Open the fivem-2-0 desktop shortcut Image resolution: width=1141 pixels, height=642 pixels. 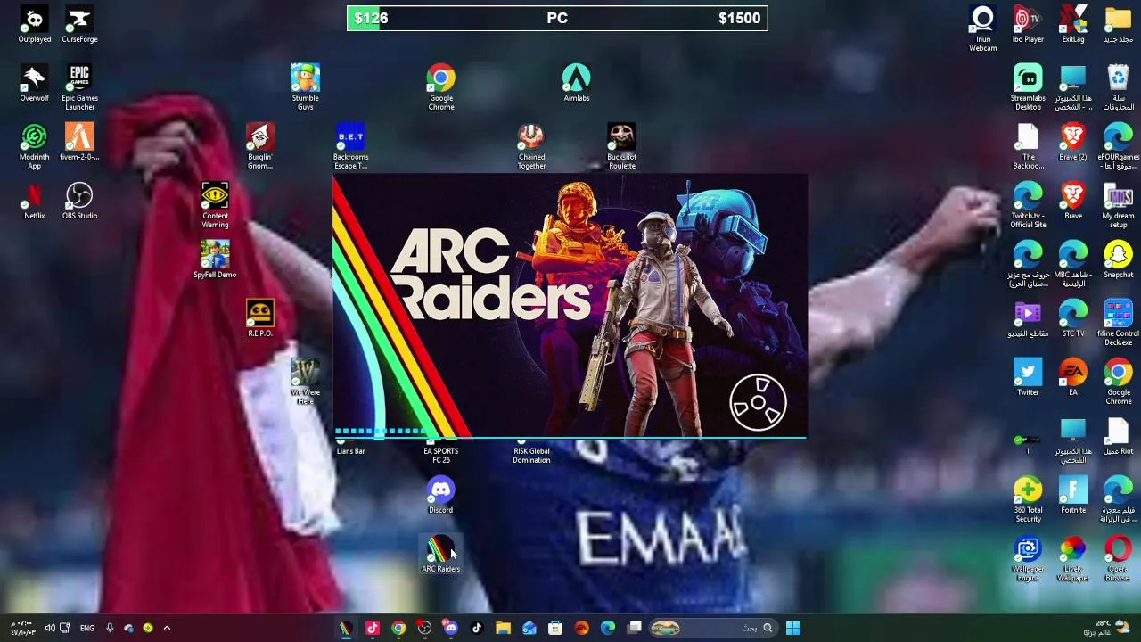[x=79, y=143]
